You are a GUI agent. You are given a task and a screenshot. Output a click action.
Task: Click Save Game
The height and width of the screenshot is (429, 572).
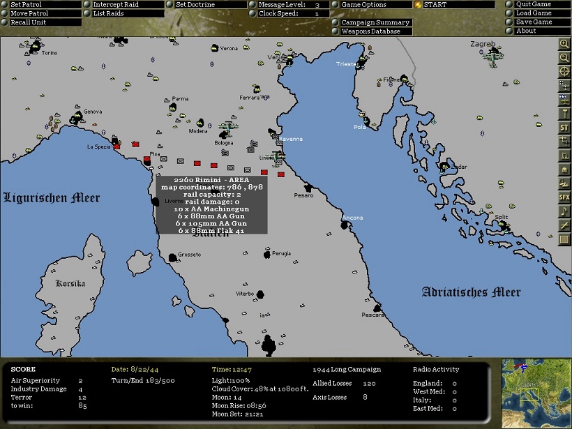[538, 22]
